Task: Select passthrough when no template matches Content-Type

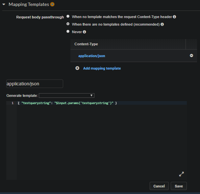Action: (68, 16)
